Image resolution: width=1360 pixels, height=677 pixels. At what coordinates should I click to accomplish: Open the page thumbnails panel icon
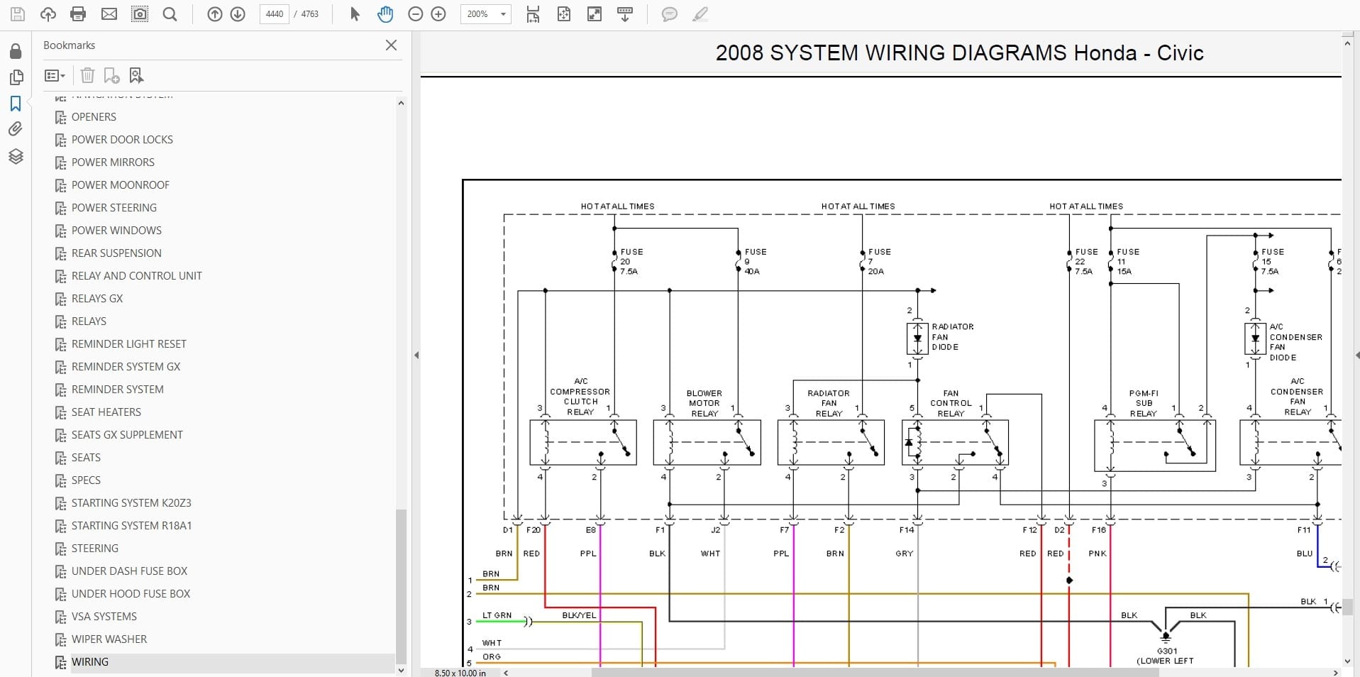pyautogui.click(x=16, y=77)
